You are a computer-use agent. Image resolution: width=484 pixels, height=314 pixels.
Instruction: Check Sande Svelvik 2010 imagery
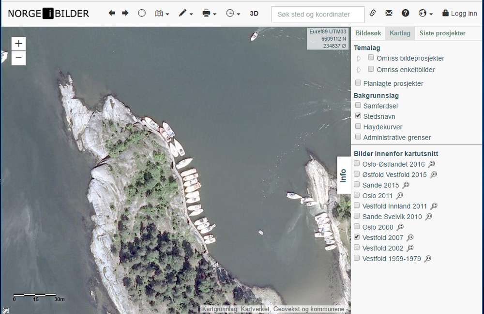click(357, 216)
